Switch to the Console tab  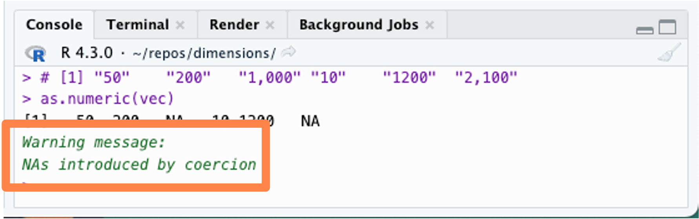(54, 25)
